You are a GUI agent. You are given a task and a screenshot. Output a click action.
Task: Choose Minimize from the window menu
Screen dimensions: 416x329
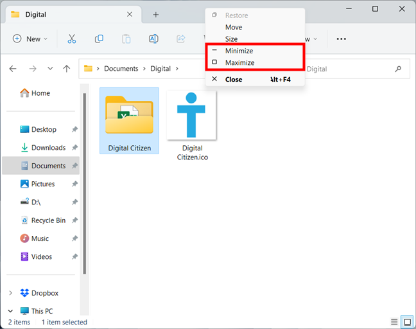click(x=239, y=51)
